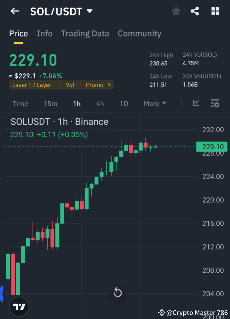Select the 1D timeframe option

(x=124, y=103)
